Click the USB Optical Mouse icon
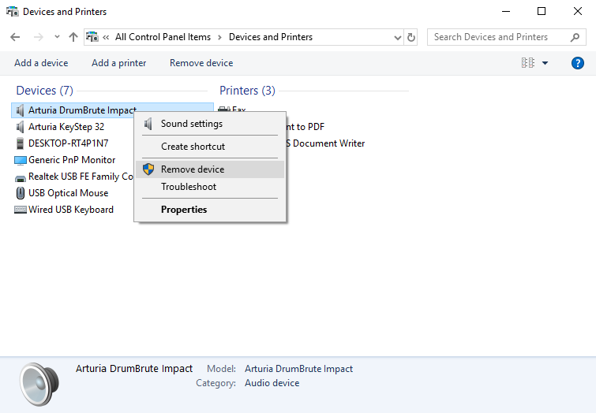Image resolution: width=596 pixels, height=413 pixels. pos(21,193)
